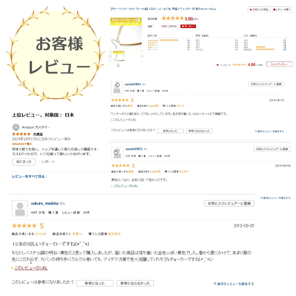
Task: Open the ショップレビュー button
Action: 279,64
